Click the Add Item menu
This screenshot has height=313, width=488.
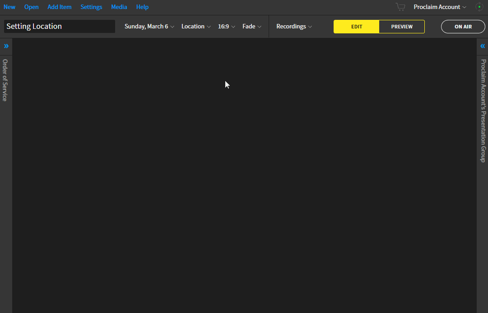pos(60,7)
